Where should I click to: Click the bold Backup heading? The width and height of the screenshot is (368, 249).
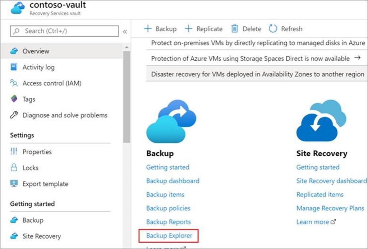coord(160,153)
